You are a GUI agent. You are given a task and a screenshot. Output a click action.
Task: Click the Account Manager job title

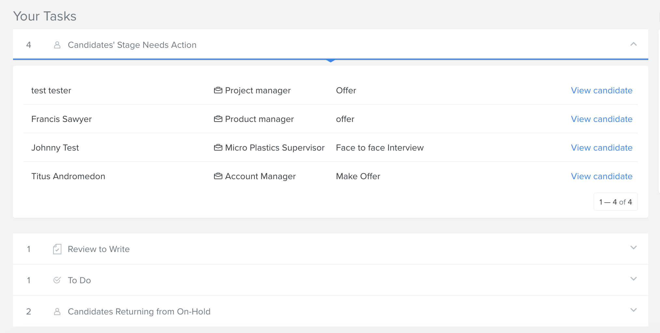pos(260,176)
